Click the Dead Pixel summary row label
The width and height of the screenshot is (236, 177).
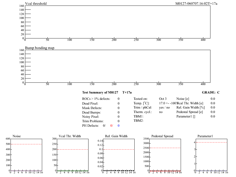point(90,104)
